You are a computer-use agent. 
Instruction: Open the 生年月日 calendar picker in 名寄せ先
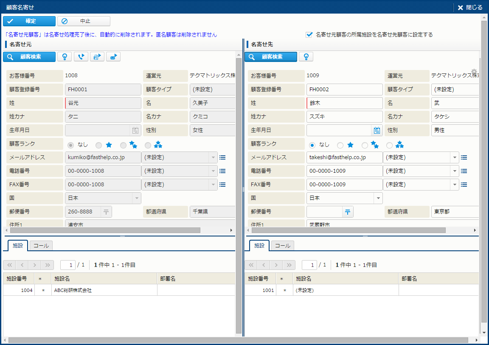coord(377,130)
